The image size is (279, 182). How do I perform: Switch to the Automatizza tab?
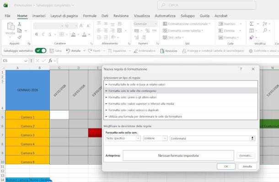click(165, 16)
